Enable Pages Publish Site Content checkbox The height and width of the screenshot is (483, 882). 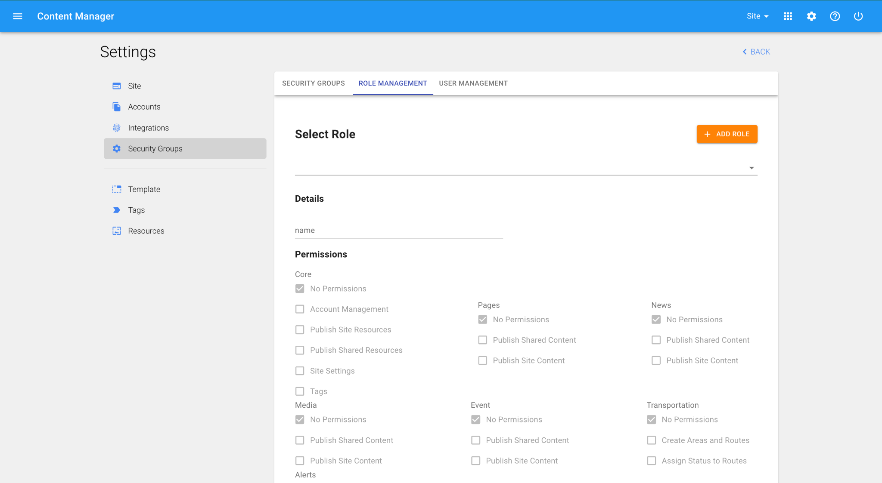483,360
